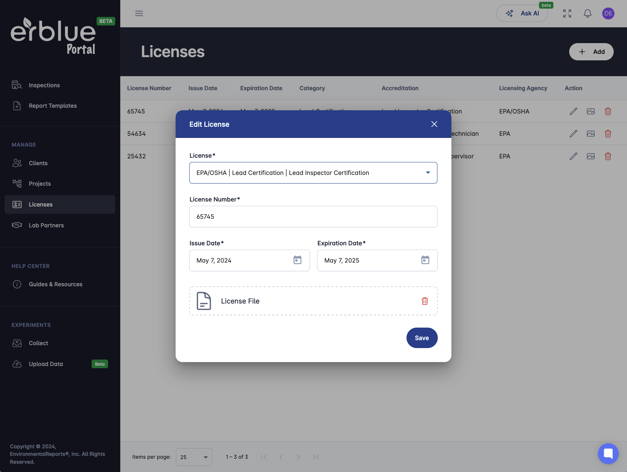Go to previous page
Screen dimensions: 627x472
[x=281, y=457]
